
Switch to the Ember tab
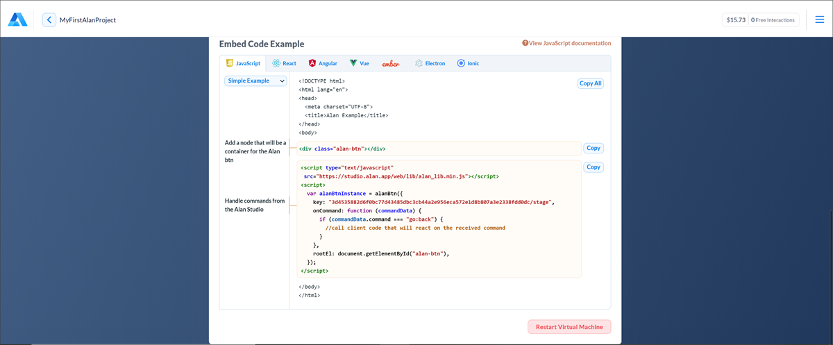click(391, 63)
